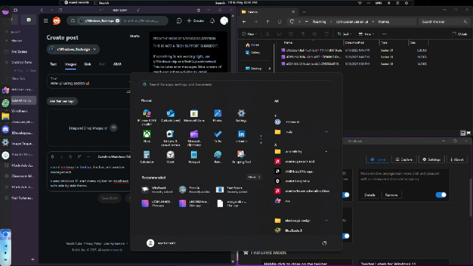Click Remove on the Windhawk mod card
The width and height of the screenshot is (473, 266).
[x=391, y=195]
